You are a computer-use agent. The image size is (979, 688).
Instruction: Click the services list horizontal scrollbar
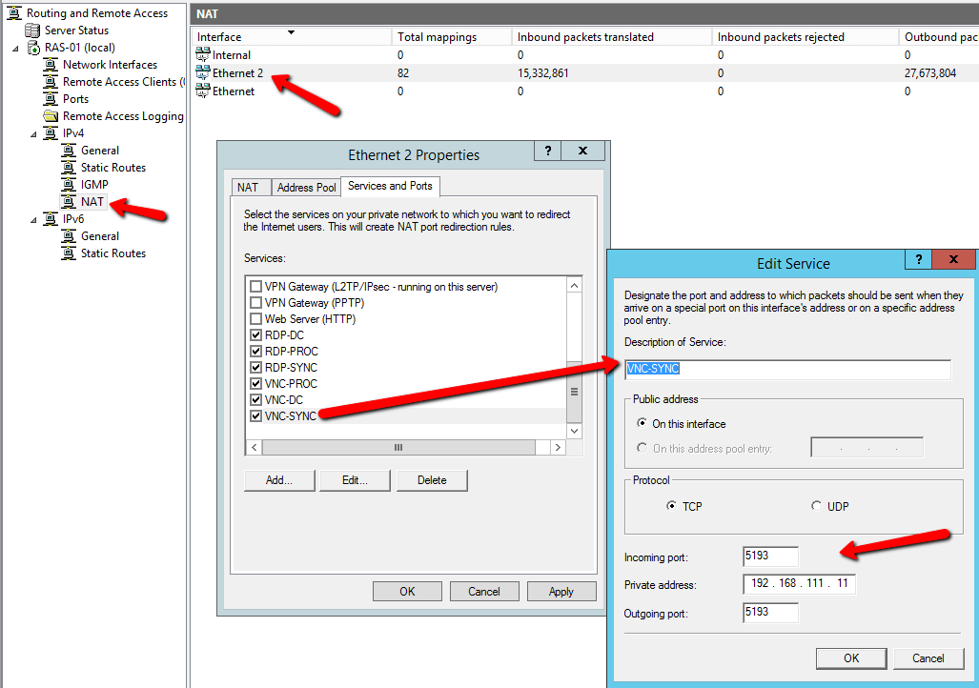coord(398,447)
